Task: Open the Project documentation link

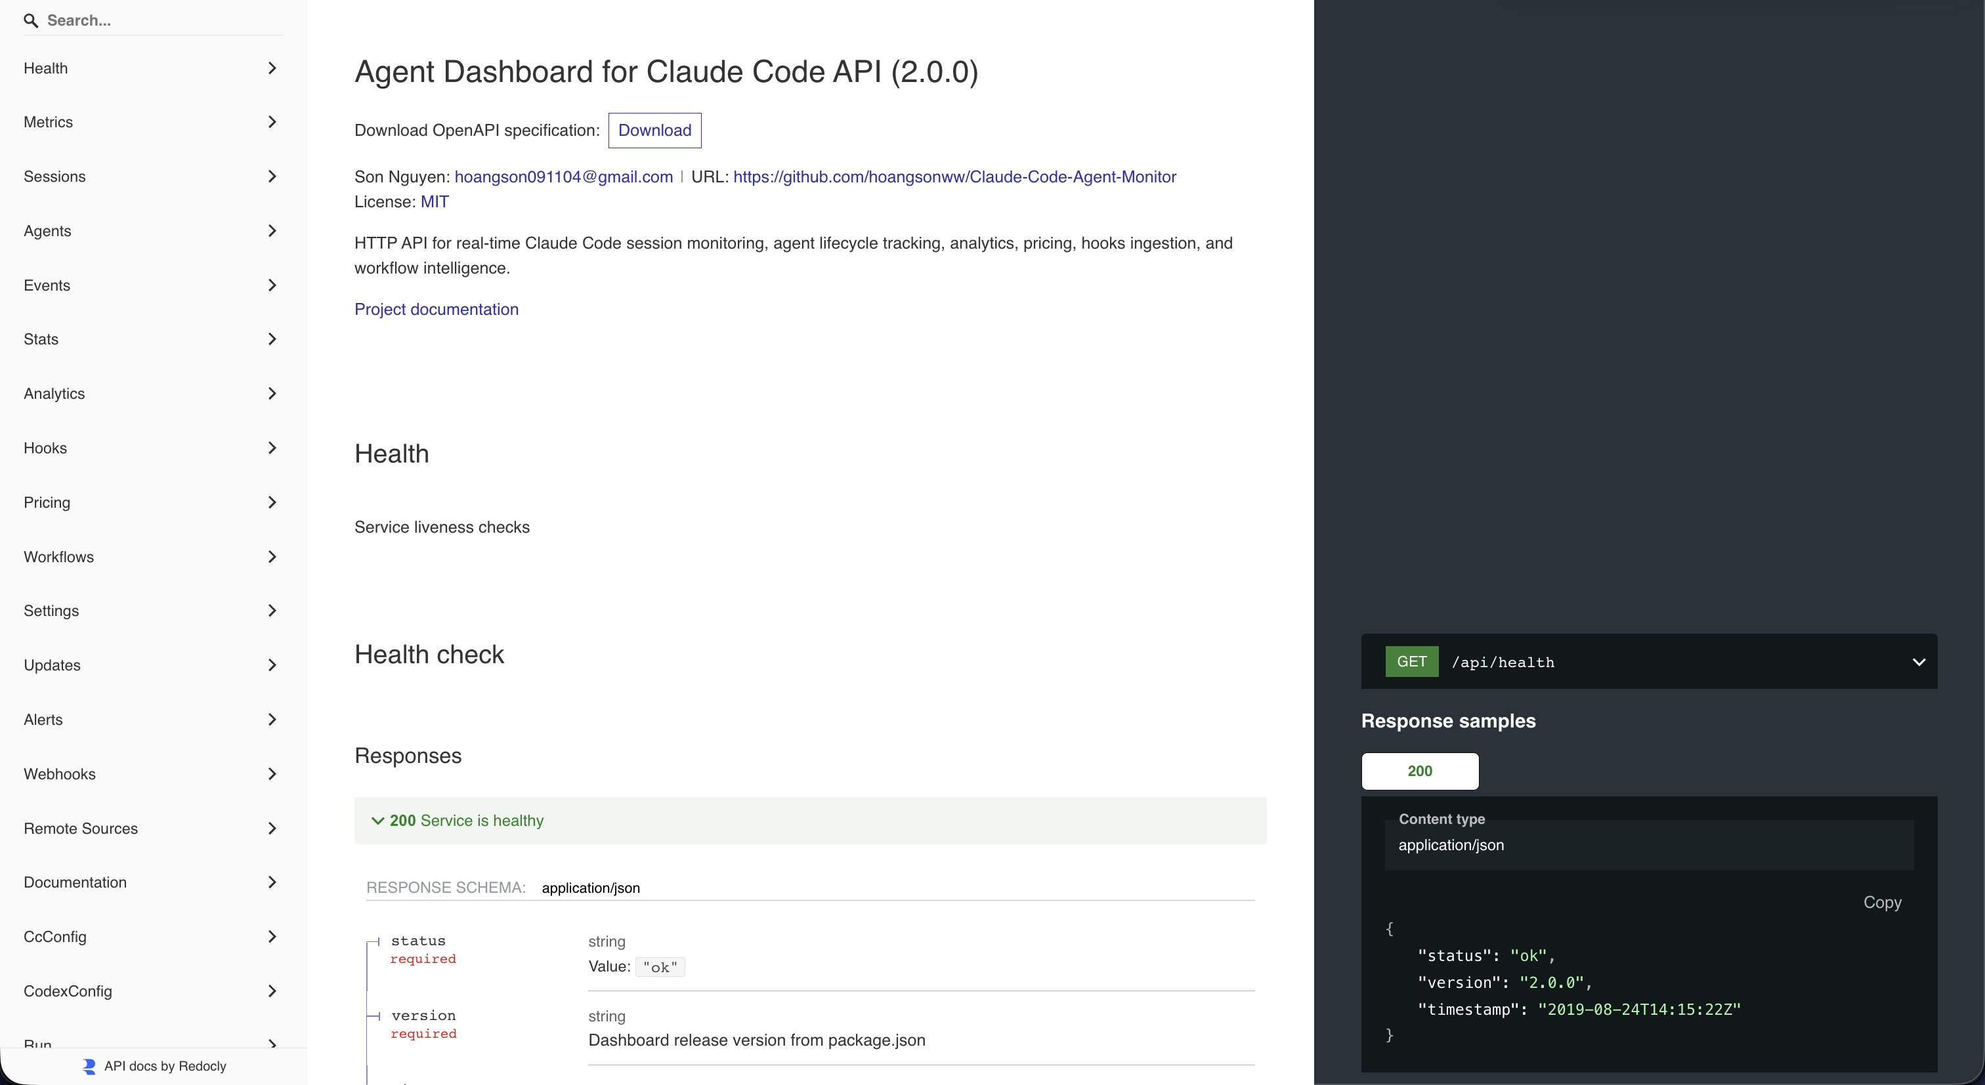Action: coord(436,310)
